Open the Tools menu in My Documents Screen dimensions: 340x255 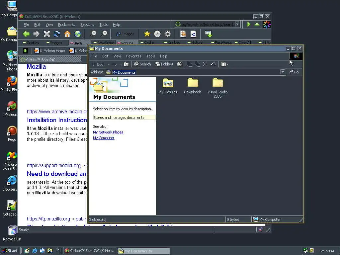point(150,56)
